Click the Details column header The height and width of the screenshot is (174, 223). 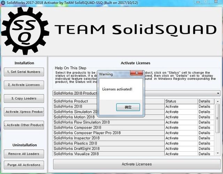(206, 101)
